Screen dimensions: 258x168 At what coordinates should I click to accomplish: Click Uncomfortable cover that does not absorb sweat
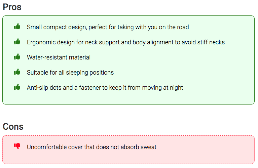point(91,147)
